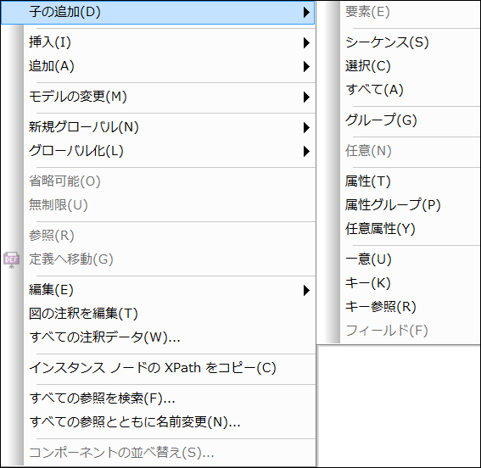Open すべての注釈データ(W)... dialog
The height and width of the screenshot is (468, 481).
[158, 337]
